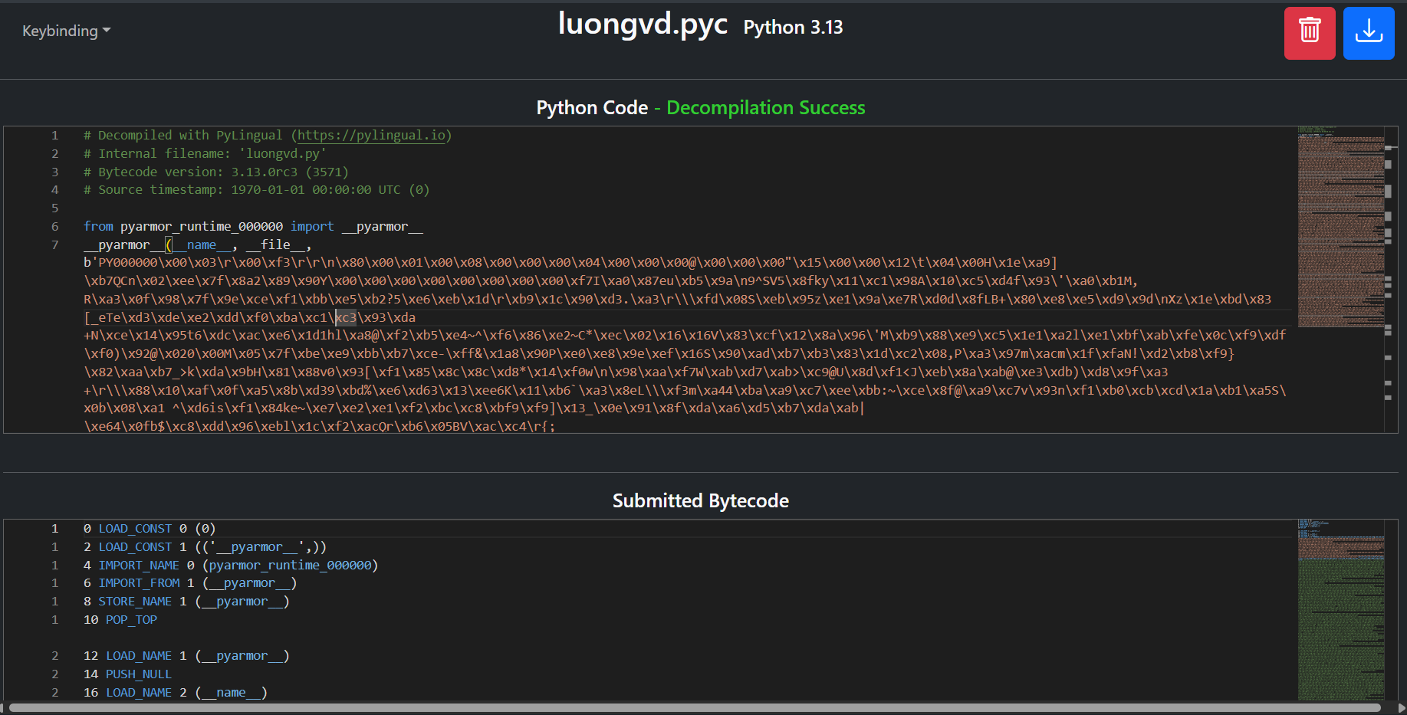
Task: Click the 'Decompilation Success' status text
Action: coord(765,108)
